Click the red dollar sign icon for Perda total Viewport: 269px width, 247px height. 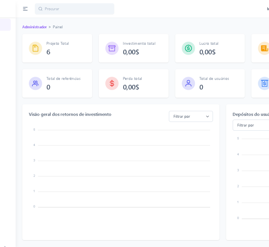click(x=112, y=83)
